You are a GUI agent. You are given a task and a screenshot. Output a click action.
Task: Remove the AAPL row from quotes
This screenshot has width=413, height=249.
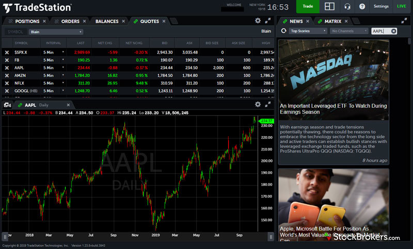tap(7, 68)
